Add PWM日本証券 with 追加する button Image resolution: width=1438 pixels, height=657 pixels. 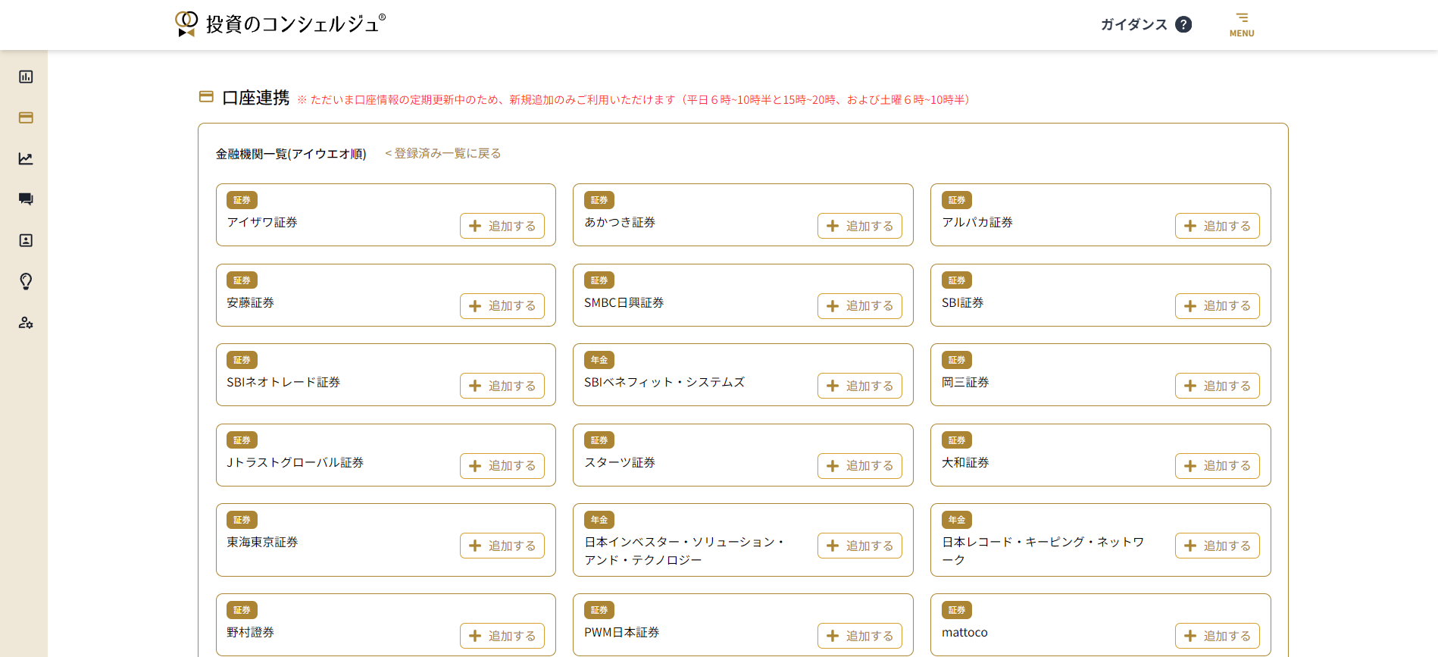point(860,636)
